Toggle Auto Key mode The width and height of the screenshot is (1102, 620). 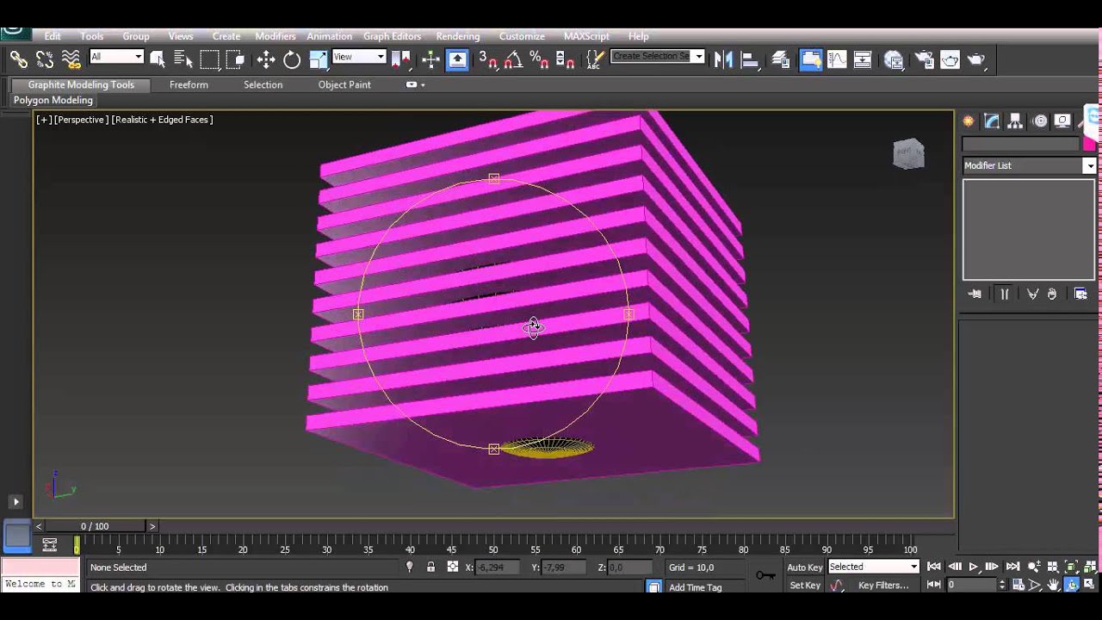[x=805, y=567]
